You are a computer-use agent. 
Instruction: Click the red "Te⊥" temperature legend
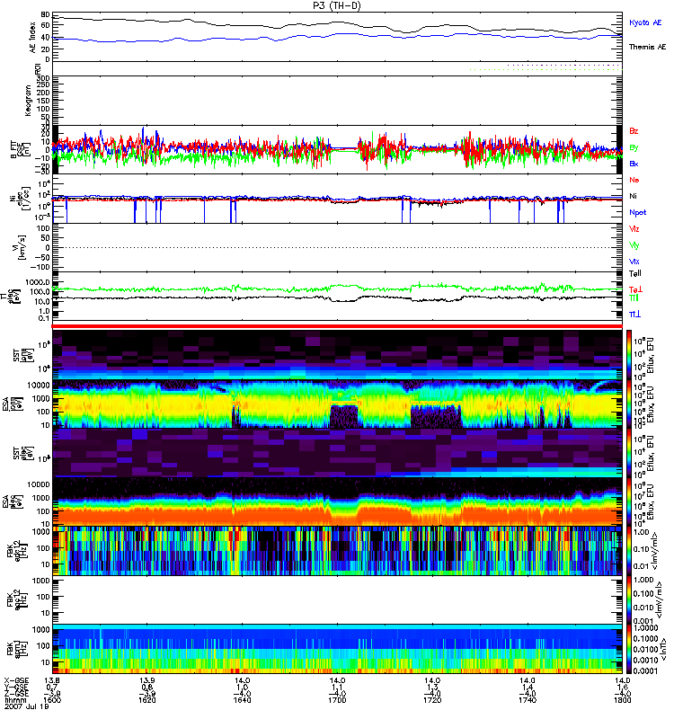click(635, 289)
